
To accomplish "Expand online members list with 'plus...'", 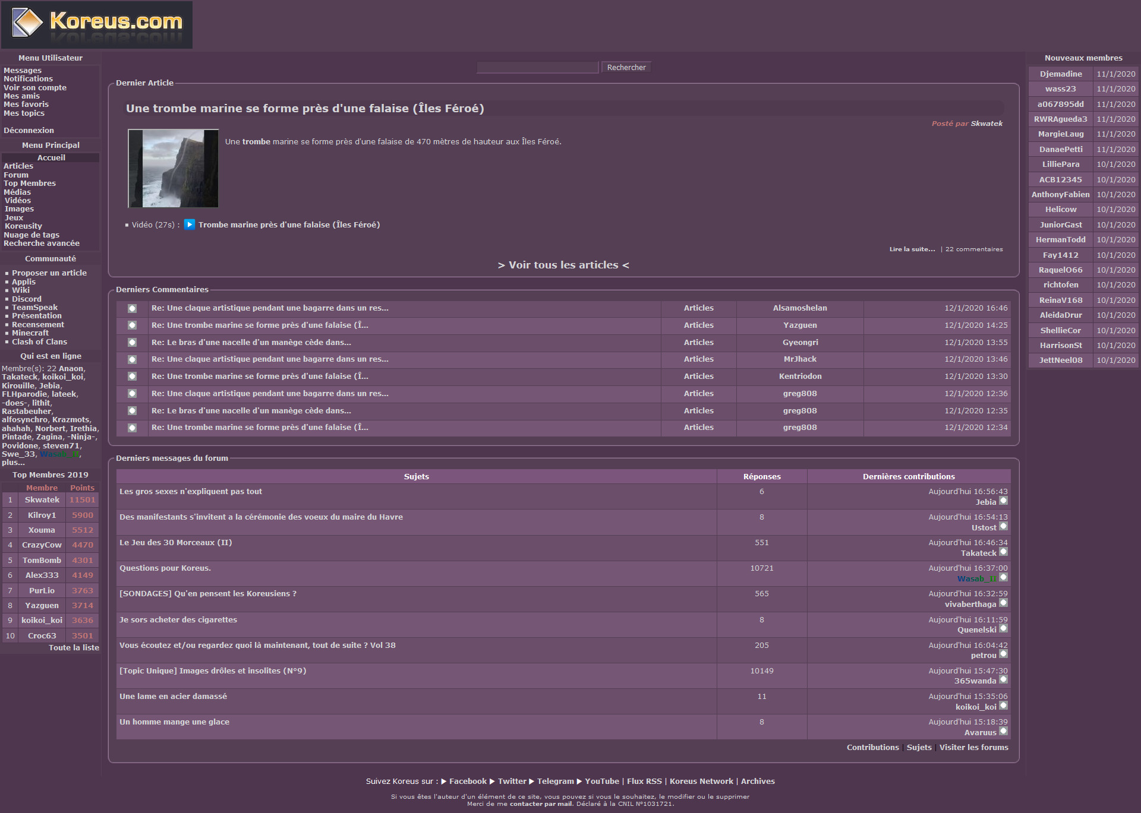I will point(13,463).
